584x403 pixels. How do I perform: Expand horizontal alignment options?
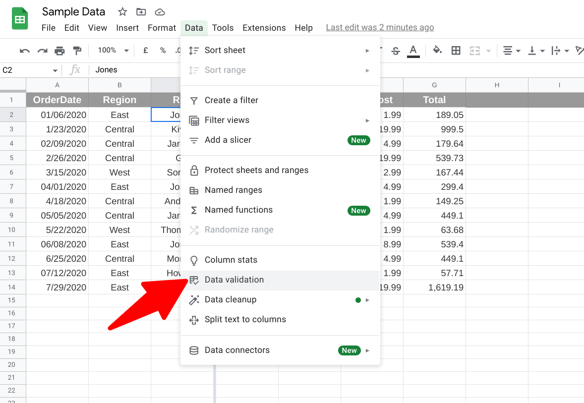coord(517,50)
